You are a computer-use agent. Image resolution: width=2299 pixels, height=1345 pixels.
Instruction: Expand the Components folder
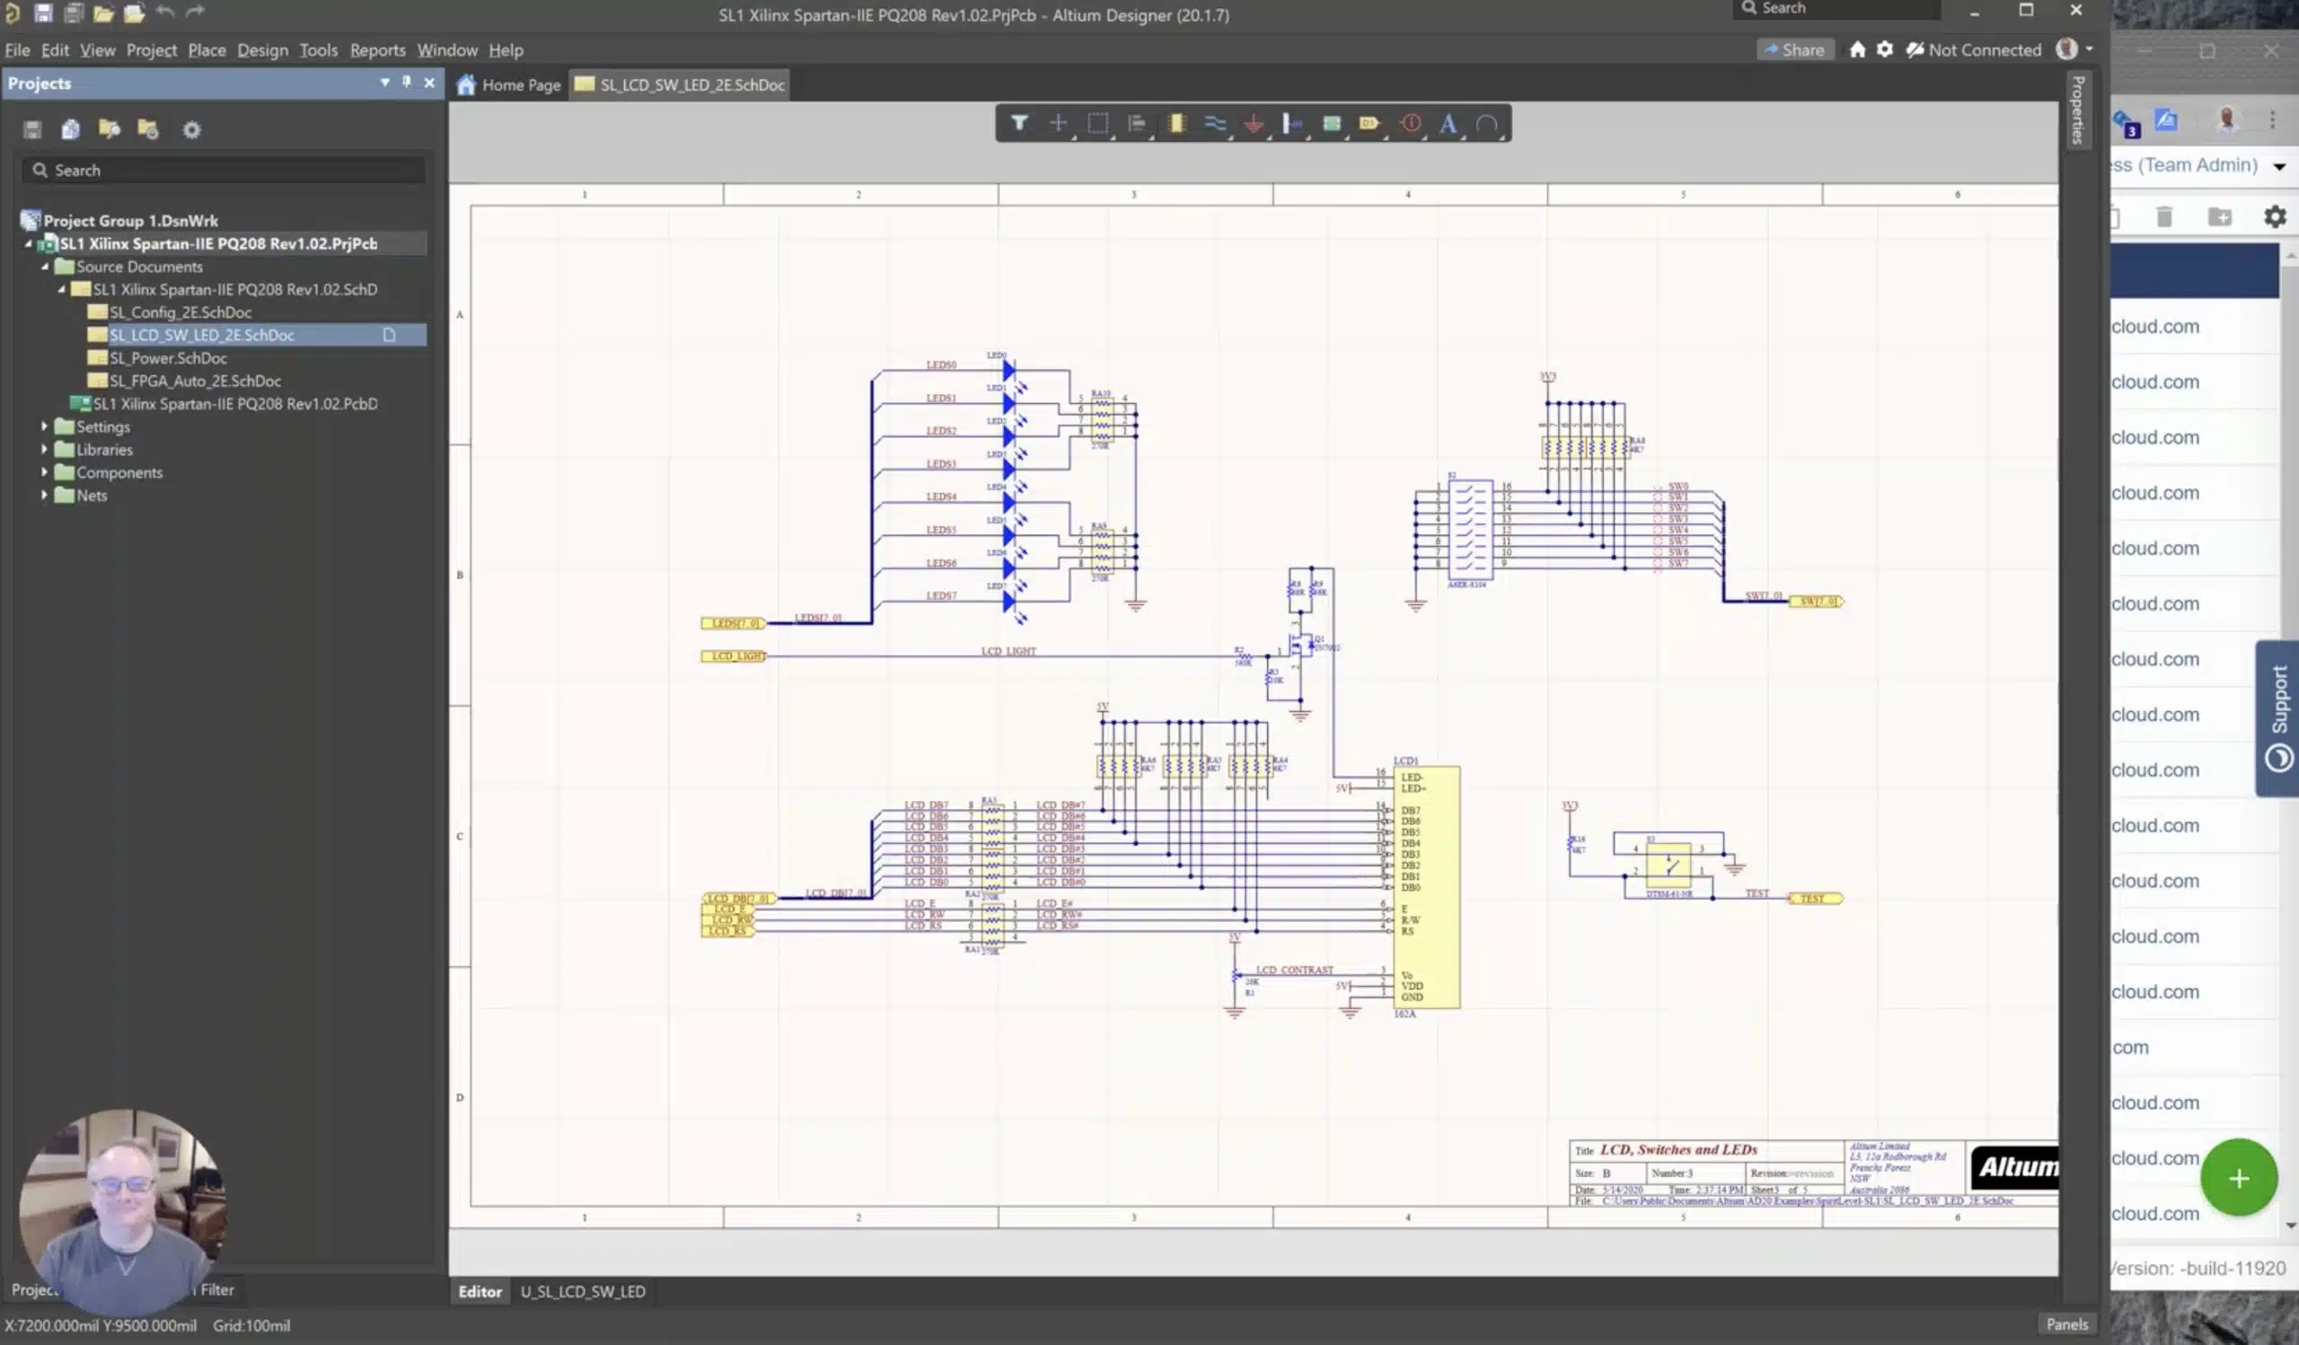pos(44,471)
